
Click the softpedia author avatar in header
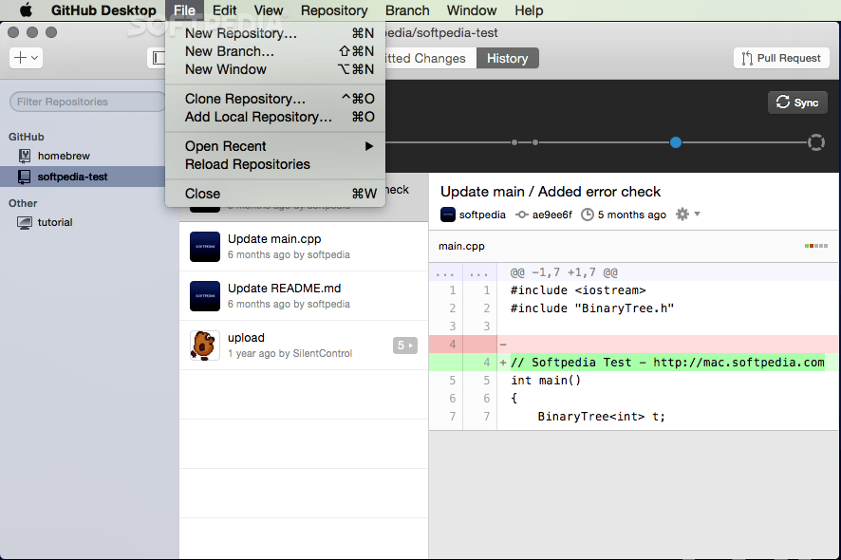(x=448, y=215)
